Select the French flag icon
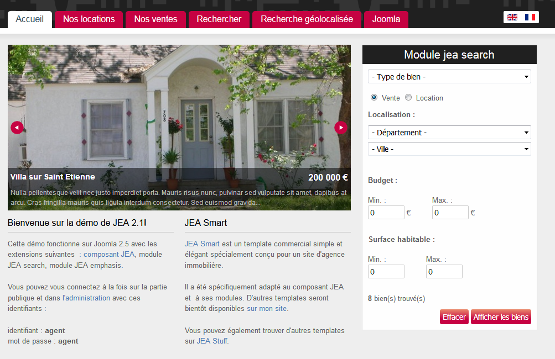 [x=530, y=17]
